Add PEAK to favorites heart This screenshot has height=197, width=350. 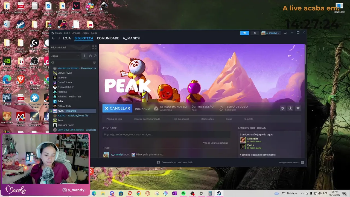tap(298, 108)
